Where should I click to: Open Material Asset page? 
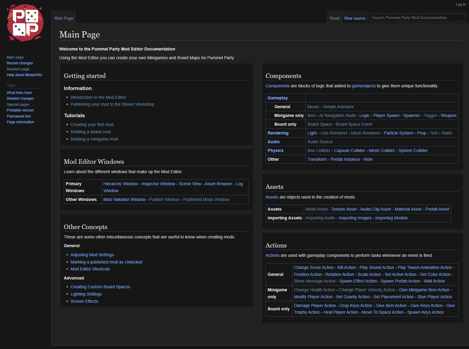(x=408, y=209)
